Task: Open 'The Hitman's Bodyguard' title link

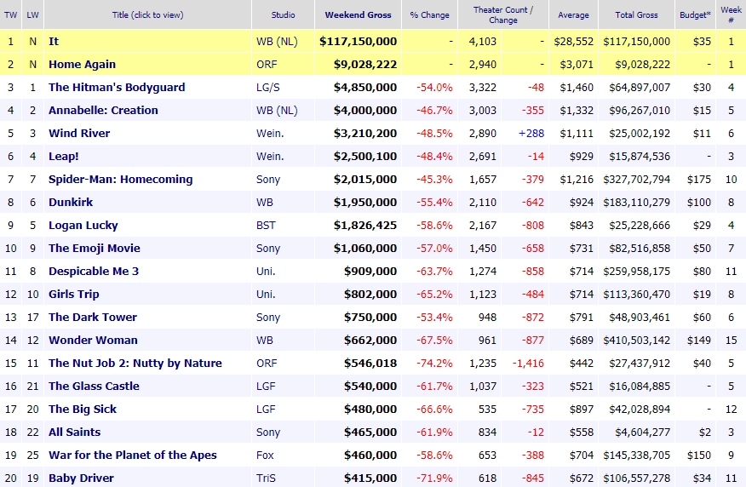Action: click(117, 88)
